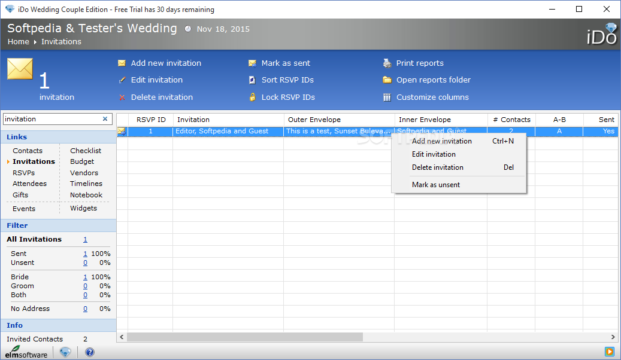
Task: Filter by the Unsent count link
Action: tap(85, 263)
